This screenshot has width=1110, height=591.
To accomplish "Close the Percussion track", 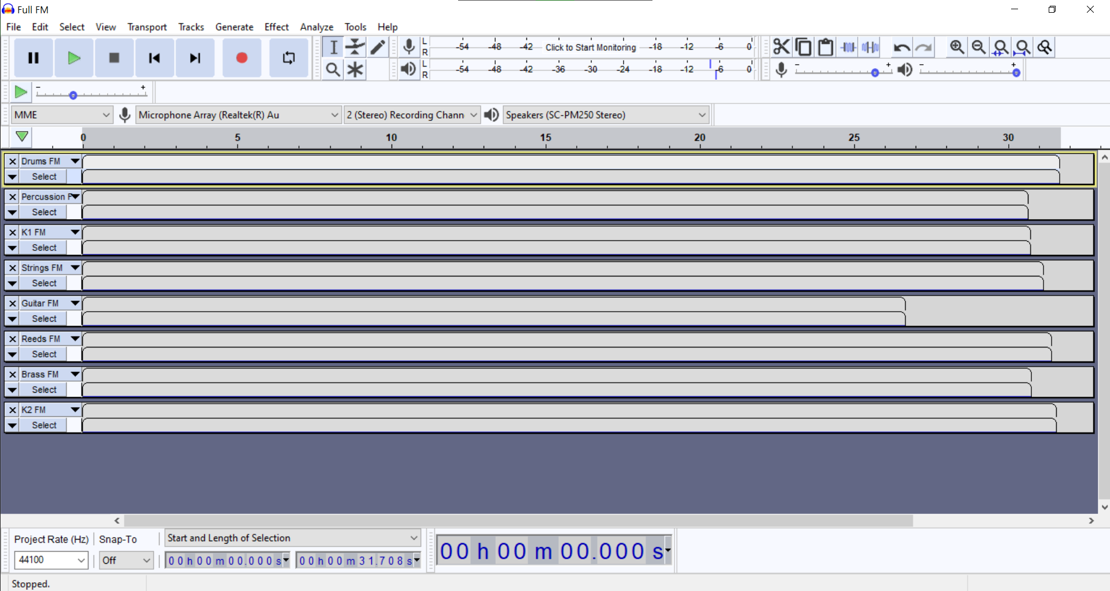I will [12, 197].
